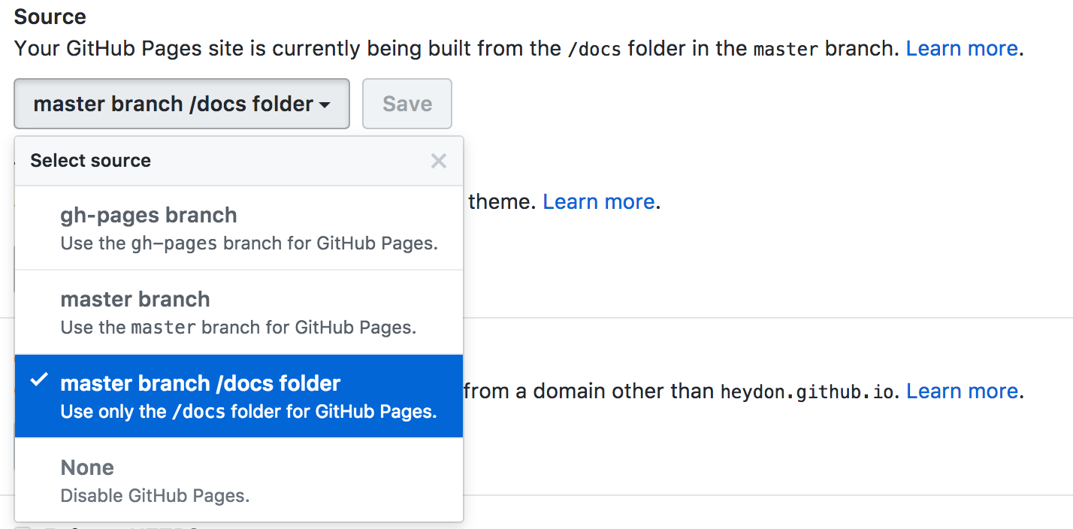Click "Use only the /docs folder" description line
Viewport: 1073px width, 529px height.
point(248,412)
